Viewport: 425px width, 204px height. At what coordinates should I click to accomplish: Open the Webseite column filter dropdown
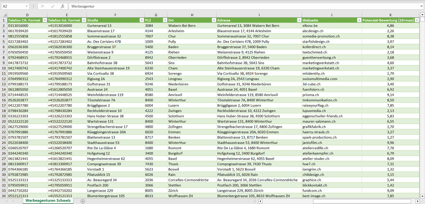[x=359, y=20]
